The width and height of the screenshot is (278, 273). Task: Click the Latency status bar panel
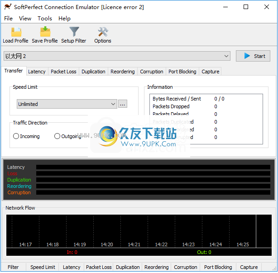click(x=72, y=267)
